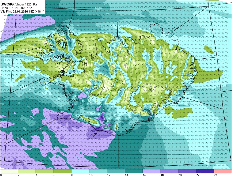232x177 pixels.
Task: Click the legend value '24'
Action: tap(216, 175)
